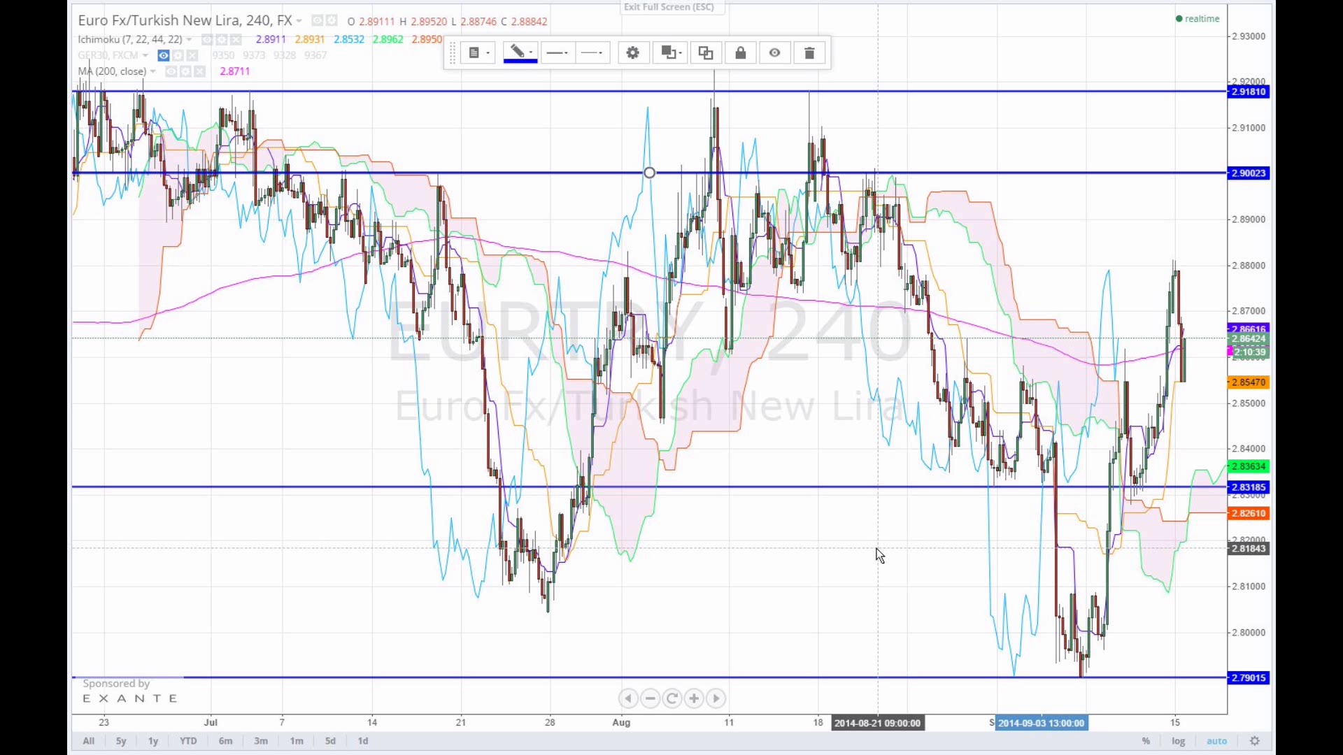Open line drawing settings gear
The height and width of the screenshot is (755, 1343).
632,53
